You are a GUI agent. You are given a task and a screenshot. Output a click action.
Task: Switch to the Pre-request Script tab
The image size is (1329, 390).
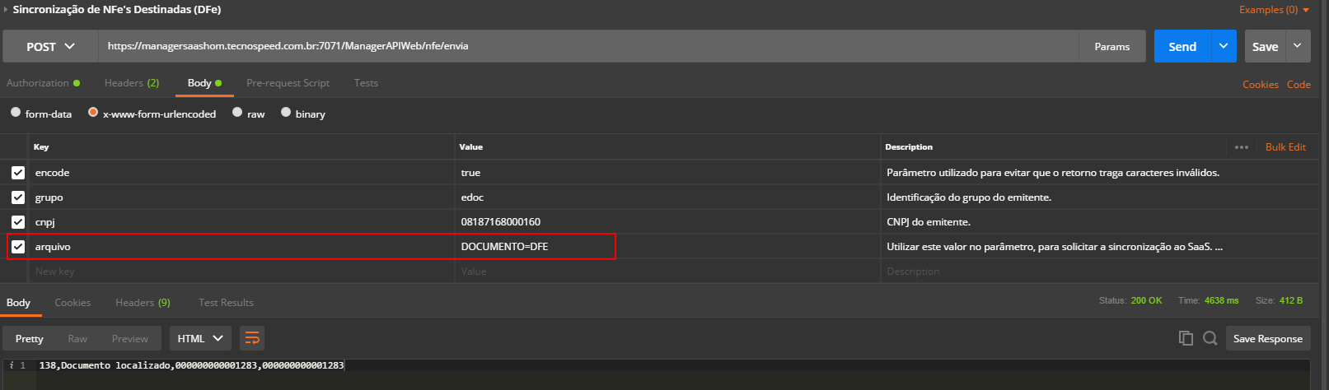coord(288,83)
